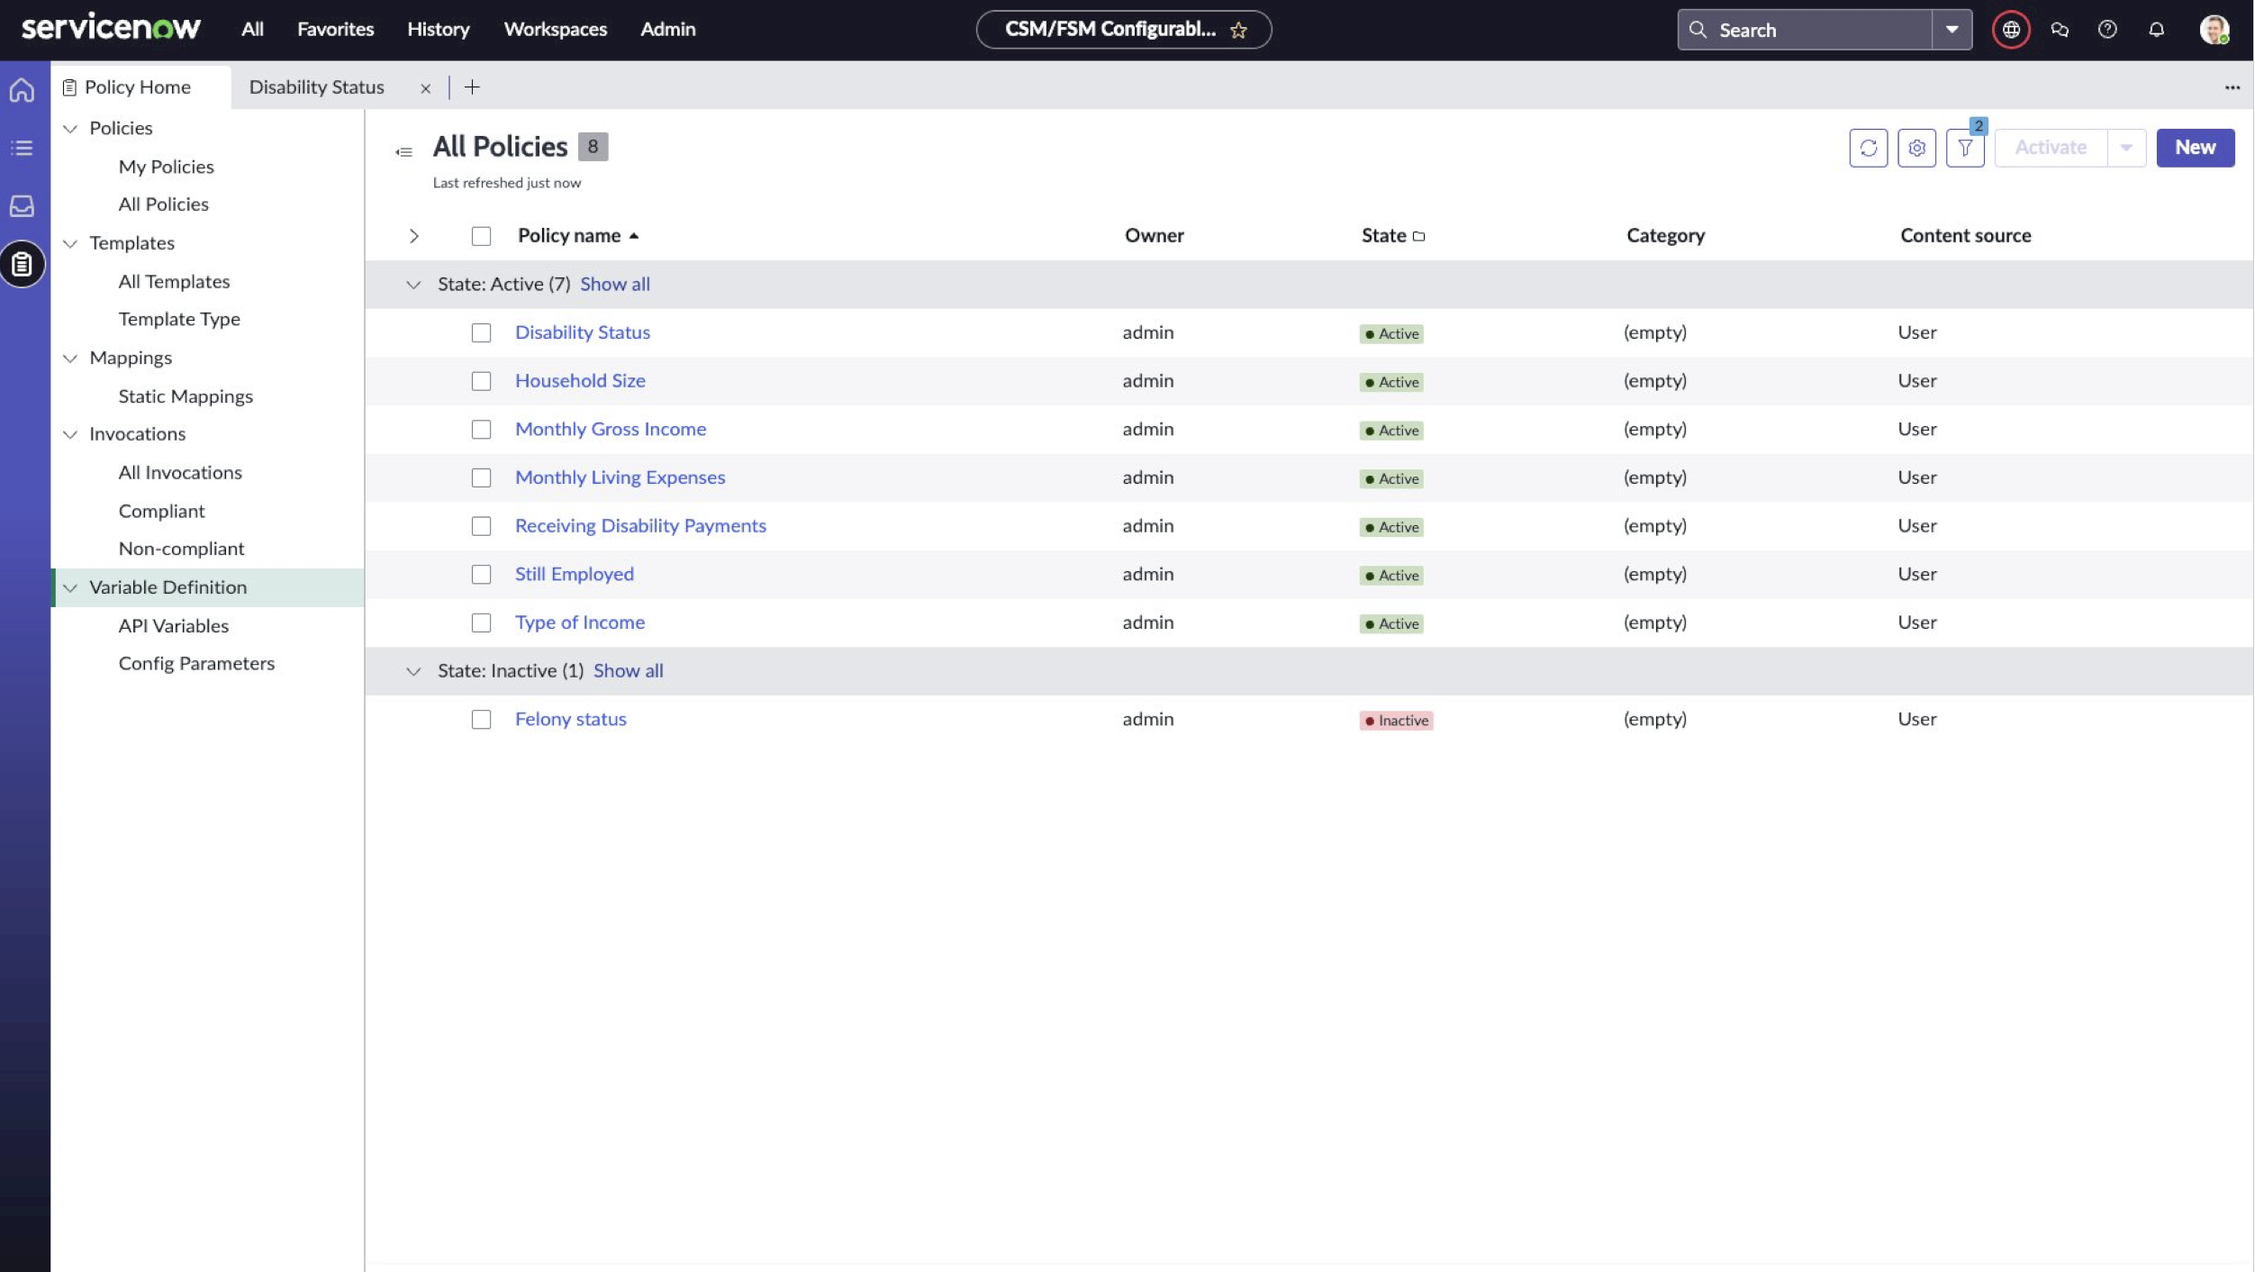Screen dimensions: 2255x1272
Task: Collapse the State: Active group
Action: click(413, 285)
